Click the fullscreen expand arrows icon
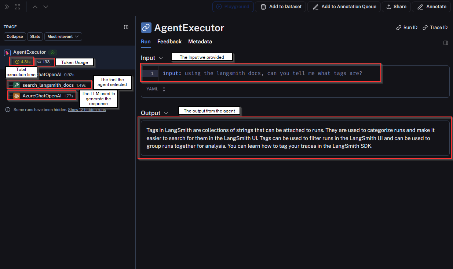The height and width of the screenshot is (269, 453). [x=18, y=7]
